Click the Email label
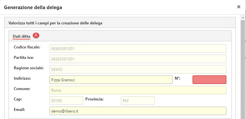Image resolution: width=246 pixels, height=119 pixels. [19, 110]
